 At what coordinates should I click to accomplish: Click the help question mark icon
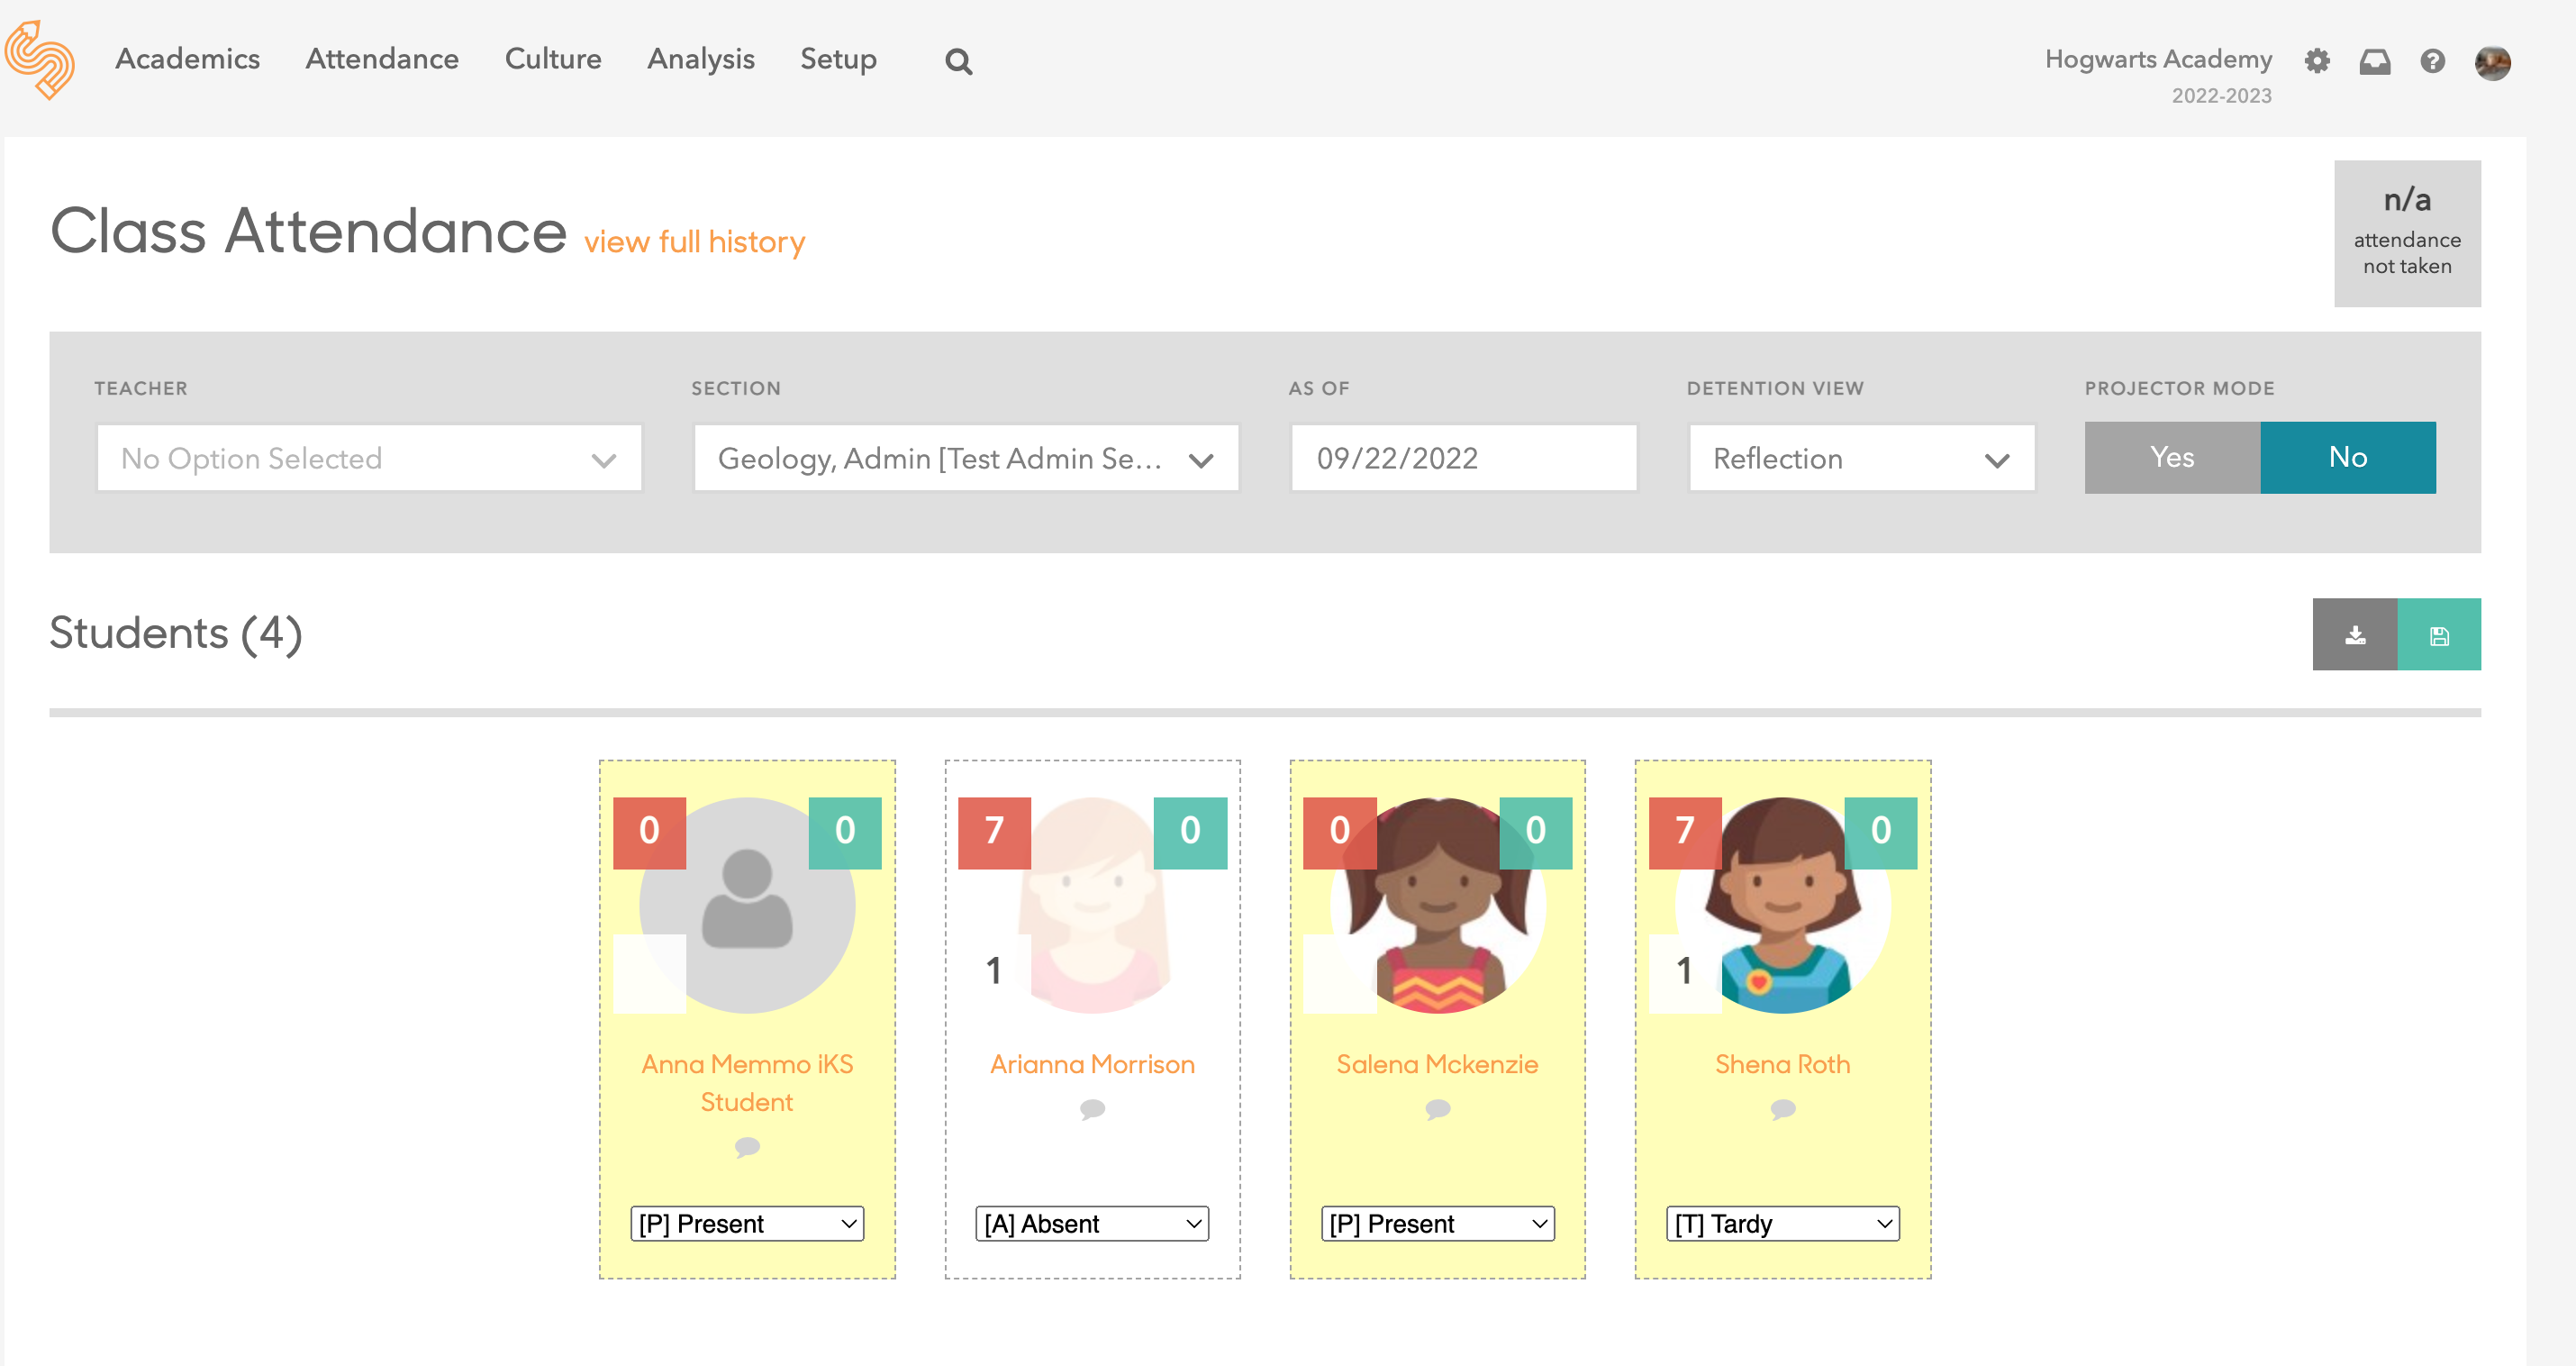(x=2432, y=61)
